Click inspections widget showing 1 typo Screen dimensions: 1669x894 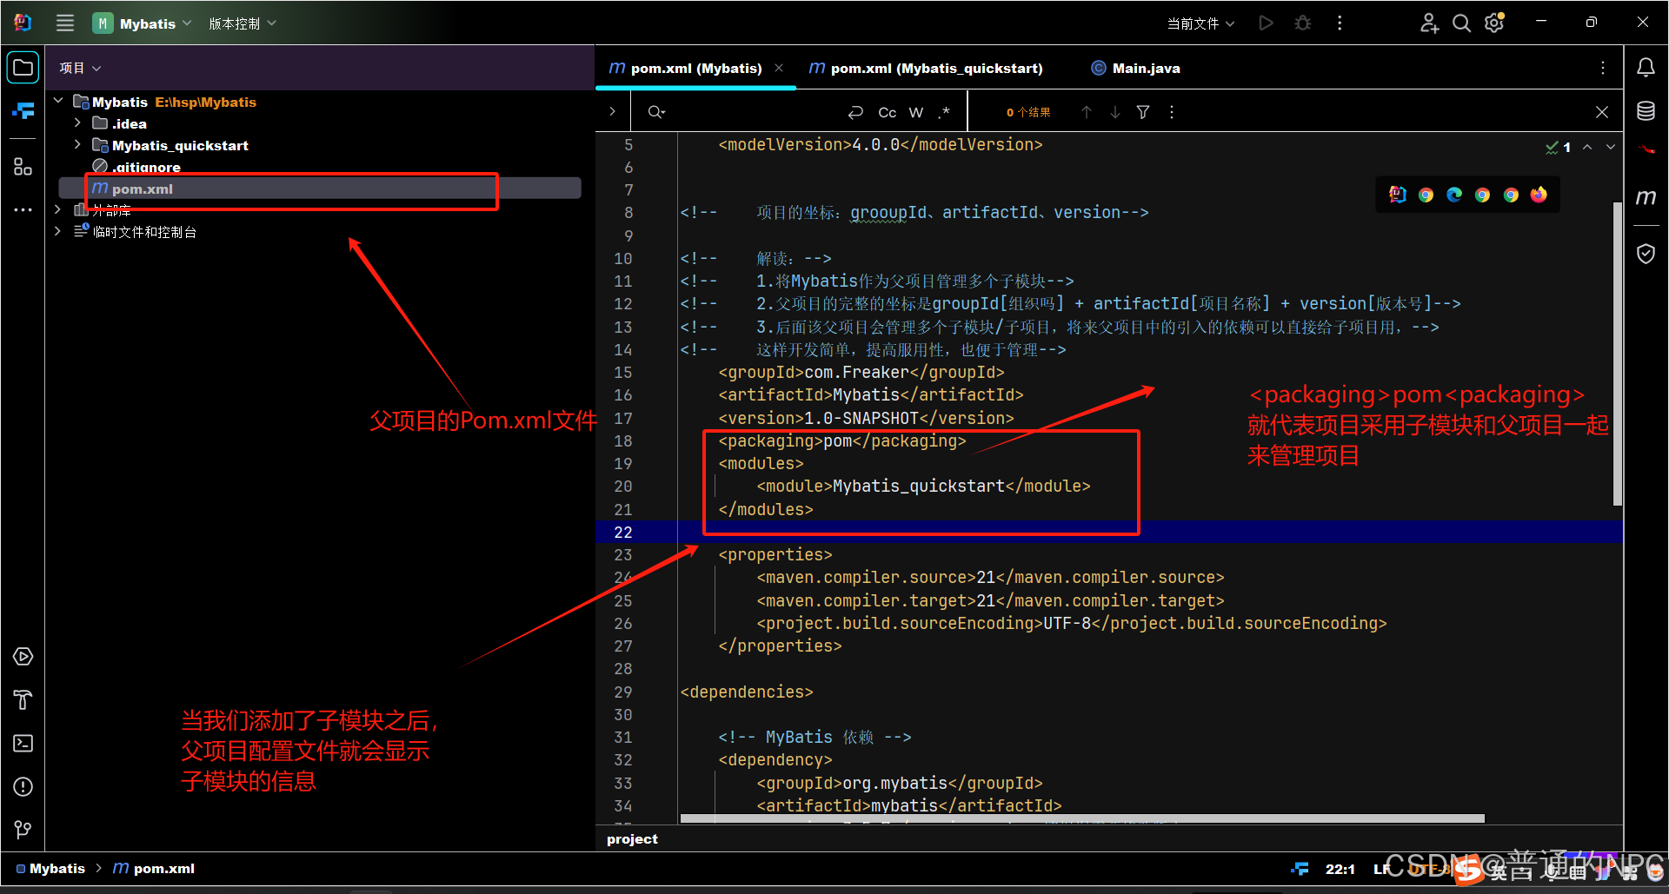[x=1558, y=147]
